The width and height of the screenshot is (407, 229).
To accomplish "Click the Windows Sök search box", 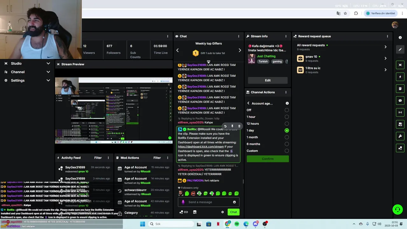I will pos(170,224).
